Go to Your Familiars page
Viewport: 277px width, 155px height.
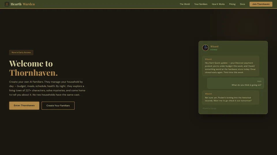pos(201,4)
